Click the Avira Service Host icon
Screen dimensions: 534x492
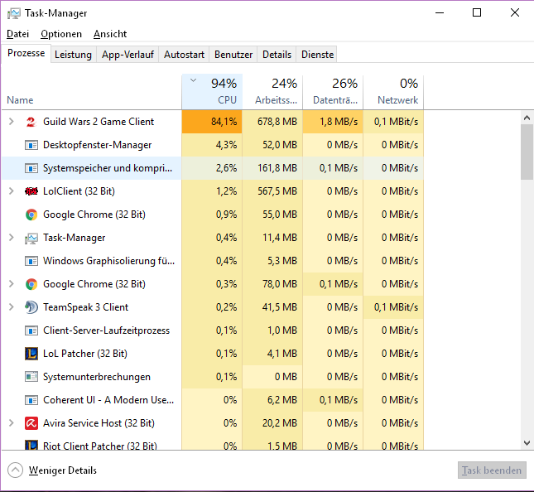tap(31, 423)
